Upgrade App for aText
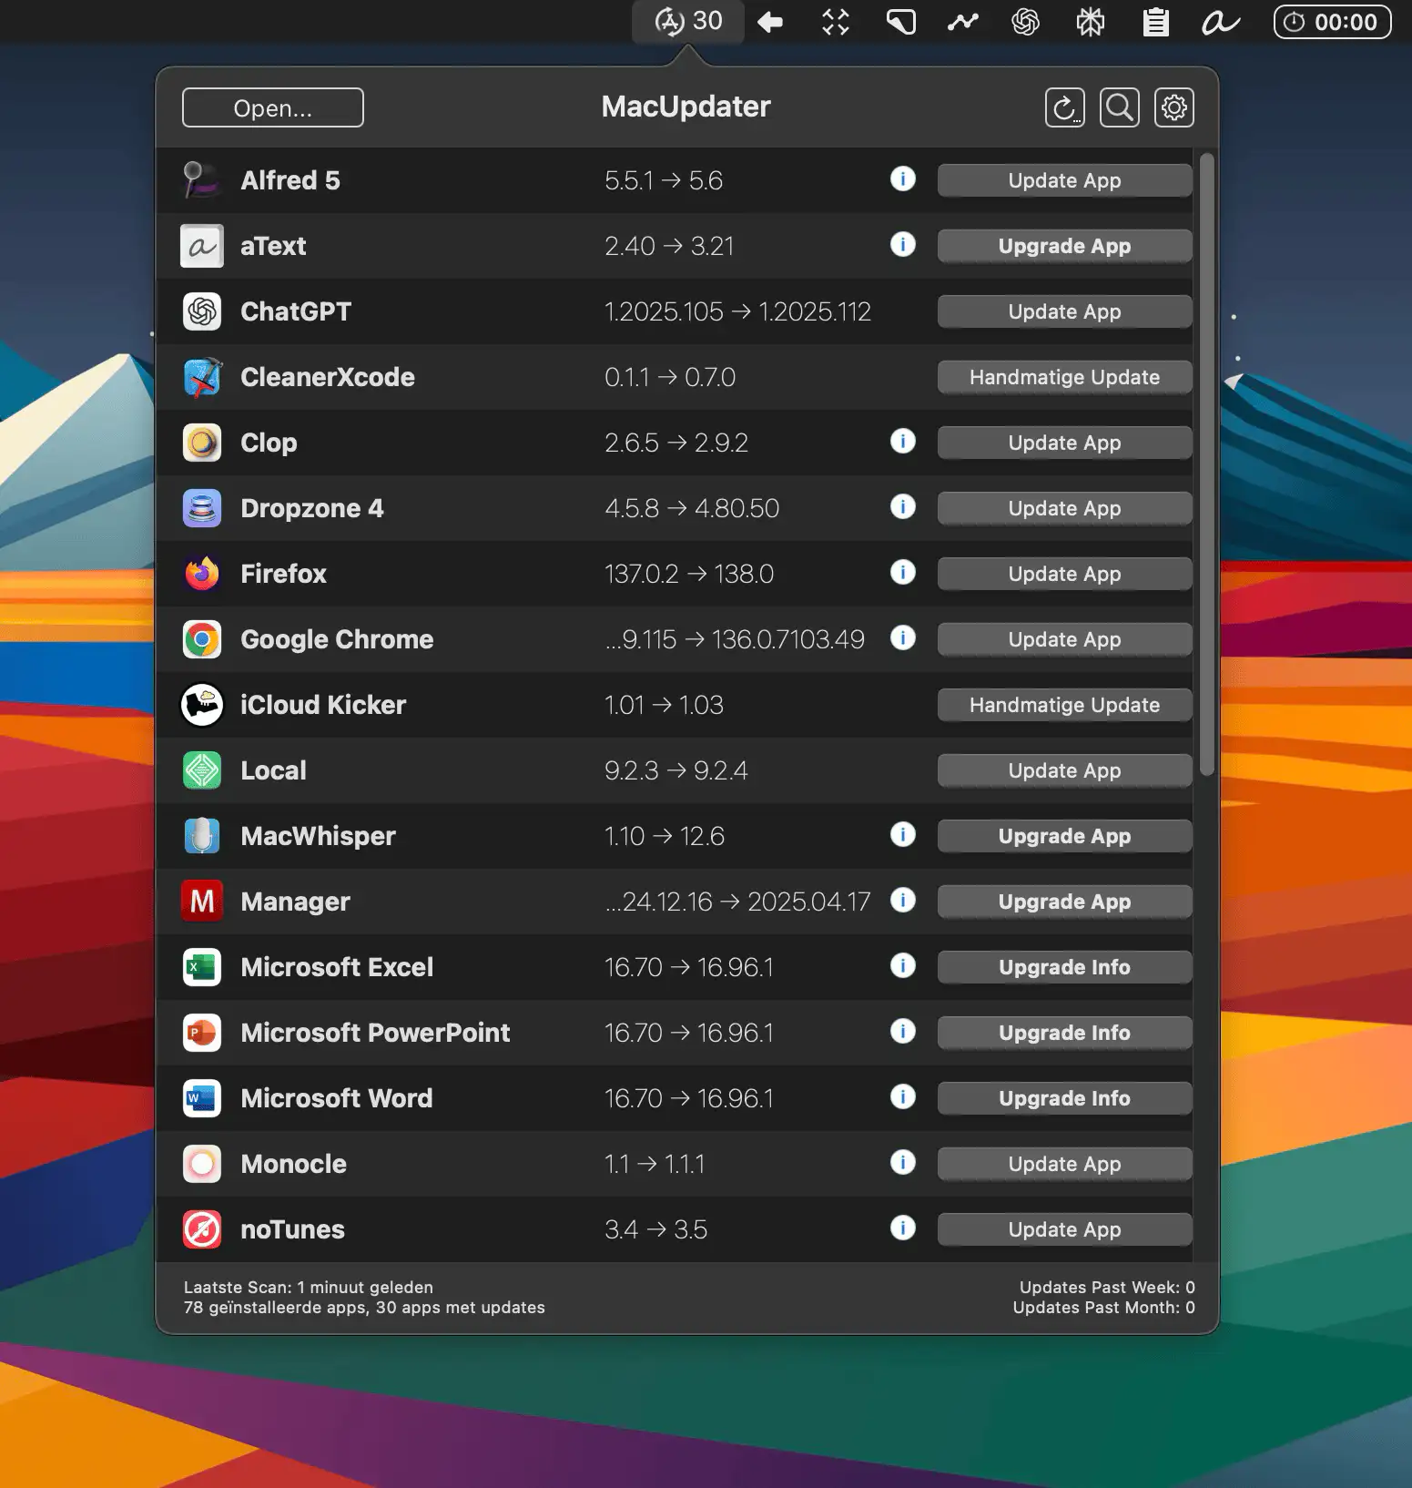 click(1064, 246)
